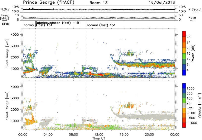The width and height of the screenshot is (202, 140).
Task: Click the "08:00" time tick label
Action: (x=73, y=135)
